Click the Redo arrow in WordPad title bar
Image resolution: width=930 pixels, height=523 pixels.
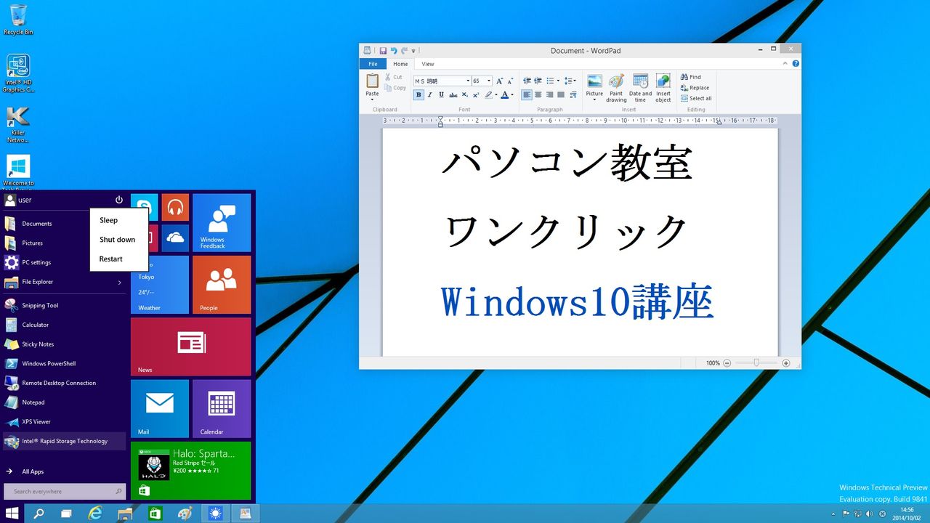(404, 51)
